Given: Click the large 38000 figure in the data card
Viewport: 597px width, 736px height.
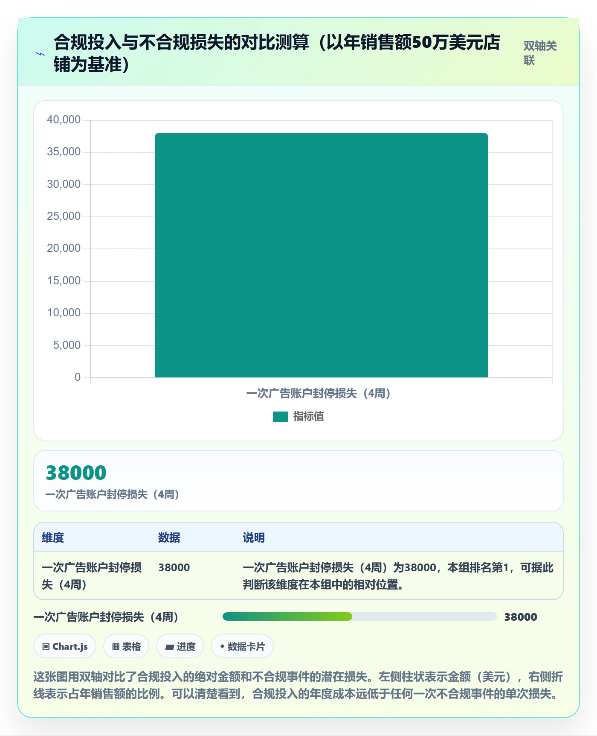Looking at the screenshot, I should pyautogui.click(x=76, y=473).
